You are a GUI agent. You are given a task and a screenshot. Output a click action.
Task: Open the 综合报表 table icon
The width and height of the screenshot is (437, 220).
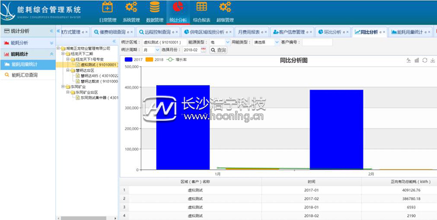(202, 8)
